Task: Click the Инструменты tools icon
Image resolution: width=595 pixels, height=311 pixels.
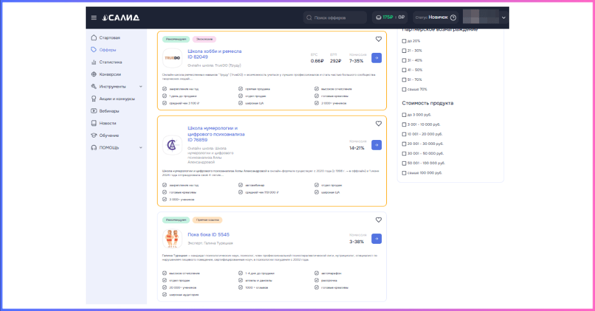Action: [x=93, y=86]
